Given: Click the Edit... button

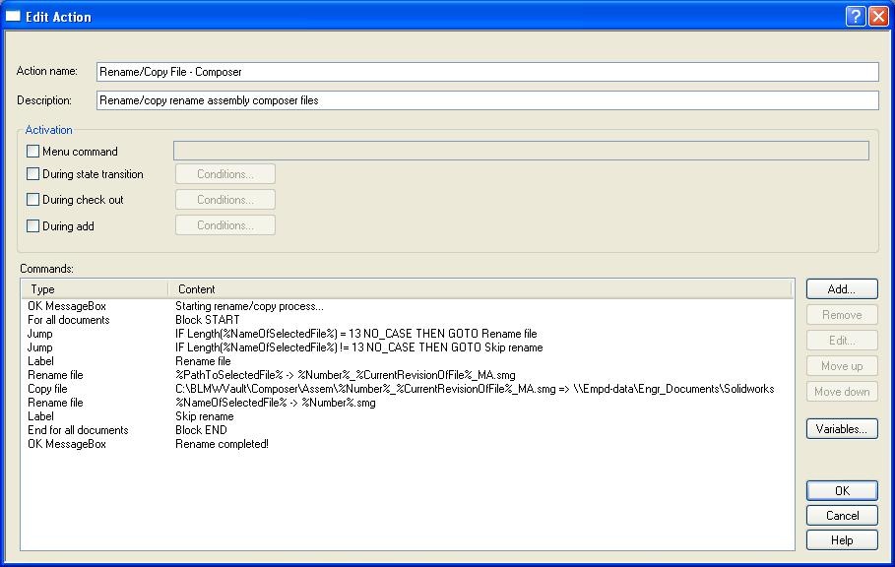Looking at the screenshot, I should [x=842, y=341].
